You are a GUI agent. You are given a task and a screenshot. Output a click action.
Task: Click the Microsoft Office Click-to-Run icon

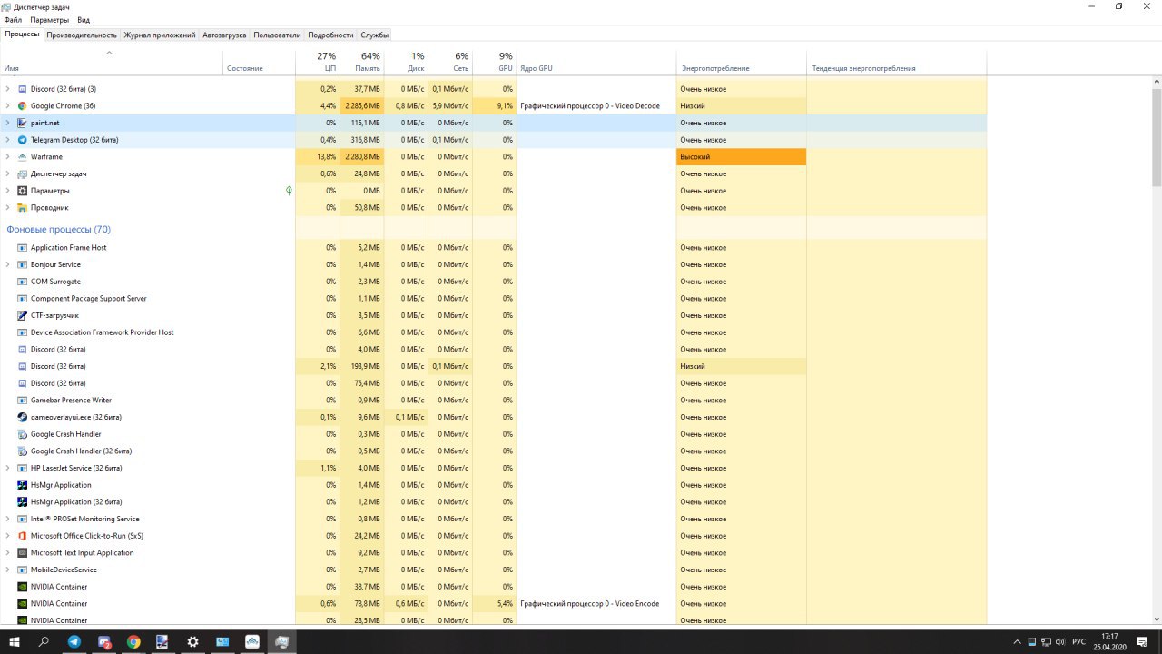coord(23,536)
